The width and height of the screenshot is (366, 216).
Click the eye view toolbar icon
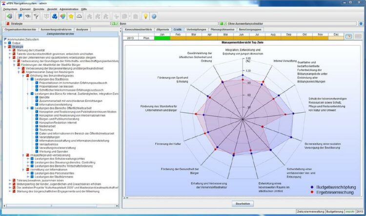[x=28, y=16]
